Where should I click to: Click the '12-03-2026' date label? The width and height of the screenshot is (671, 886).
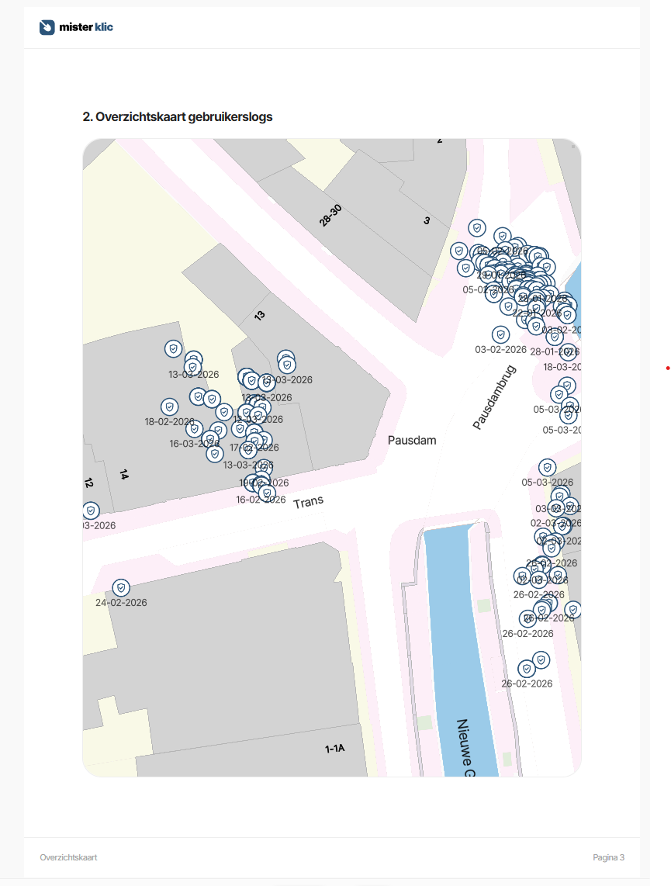tap(258, 419)
